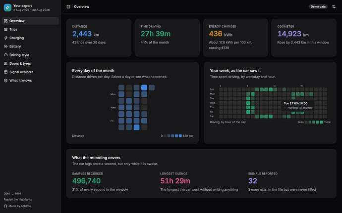This screenshot has height=213, width=342.
Task: Click the Replay the highlights link
Action: [x=18, y=200]
